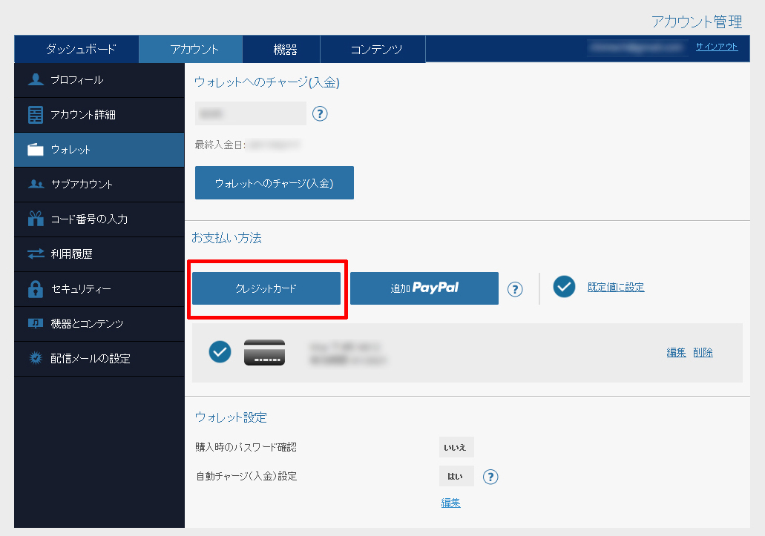Screen dimensions: 765x536
Task: Click the sub account people icon
Action: (x=36, y=184)
